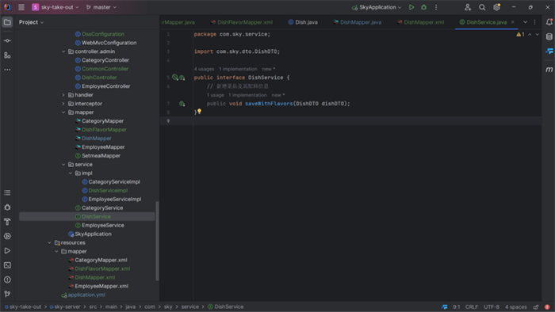Switch to DishMapper.xml tab
Image resolution: width=555 pixels, height=312 pixels.
point(420,22)
